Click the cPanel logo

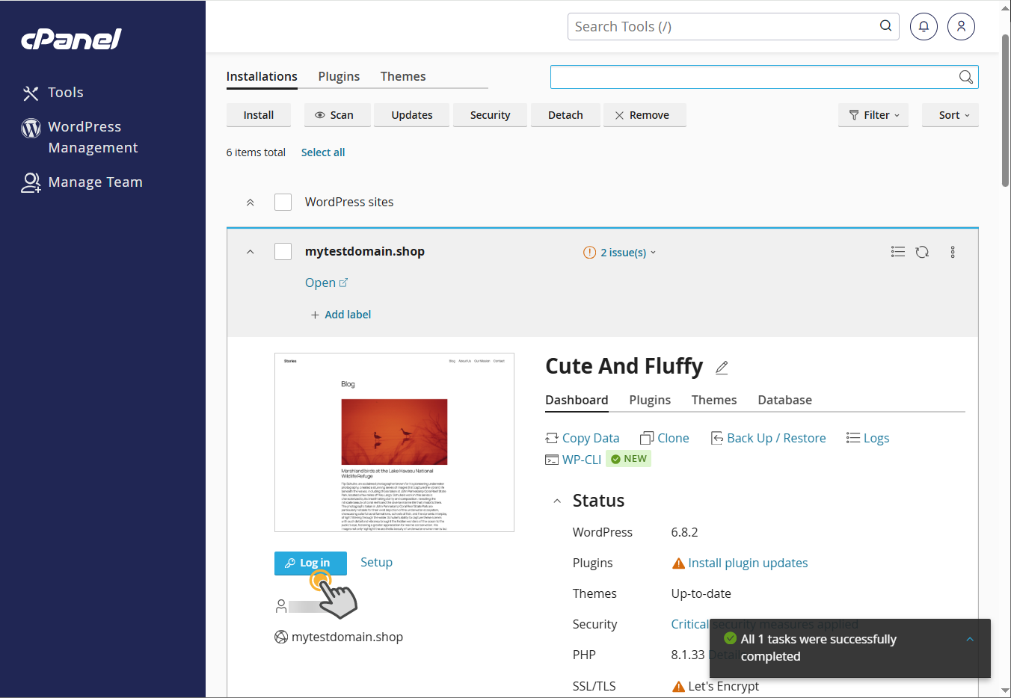point(71,39)
